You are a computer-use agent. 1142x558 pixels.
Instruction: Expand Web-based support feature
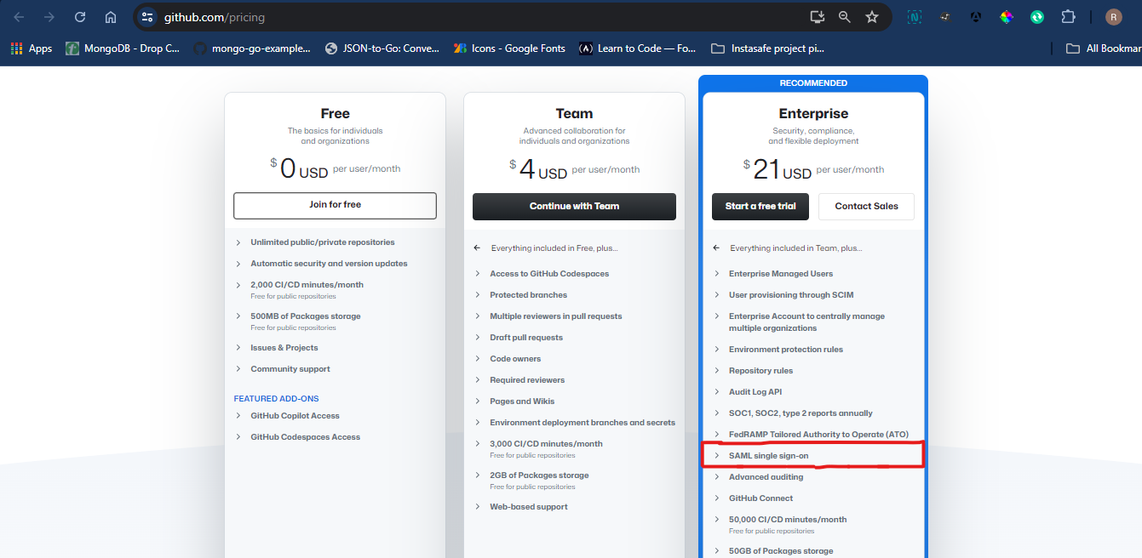(521, 507)
